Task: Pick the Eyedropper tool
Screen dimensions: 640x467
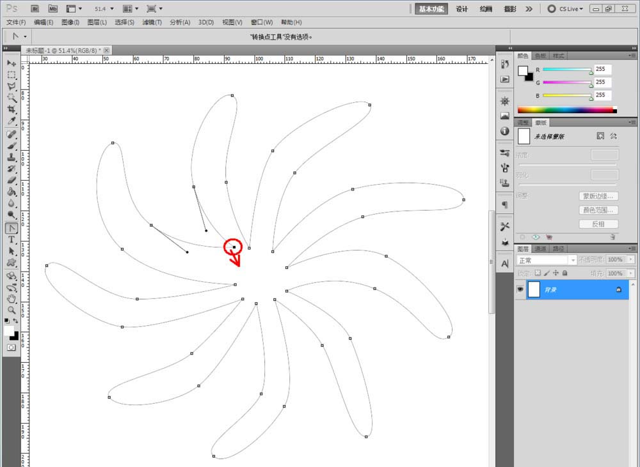Action: tap(12, 121)
